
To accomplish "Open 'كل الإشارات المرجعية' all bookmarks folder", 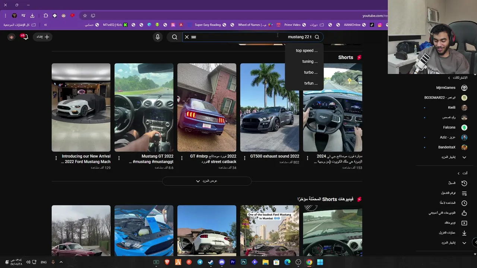I will (19, 25).
